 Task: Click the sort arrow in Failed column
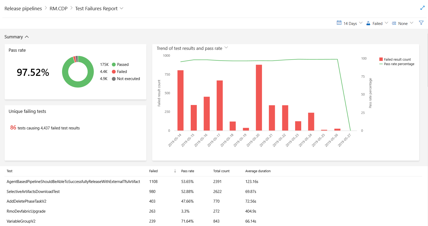(175, 171)
